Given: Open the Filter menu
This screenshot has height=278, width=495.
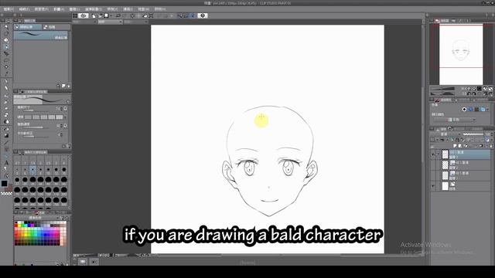Looking at the screenshot, I should (128, 9).
